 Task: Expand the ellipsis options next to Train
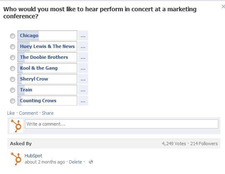click(x=83, y=90)
